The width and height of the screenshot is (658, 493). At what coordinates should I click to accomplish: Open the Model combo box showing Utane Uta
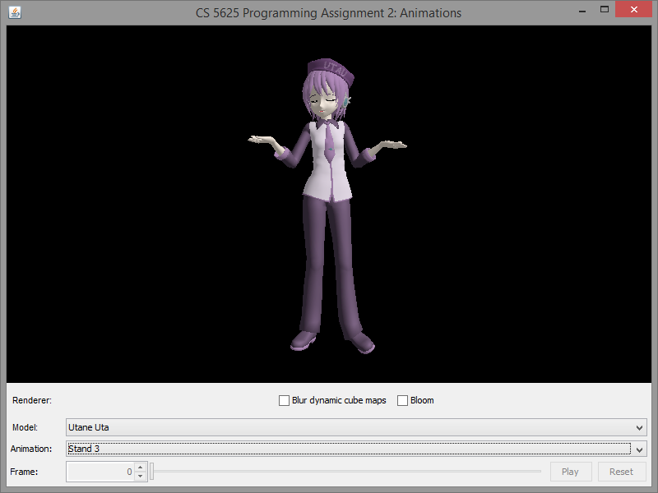coord(350,427)
